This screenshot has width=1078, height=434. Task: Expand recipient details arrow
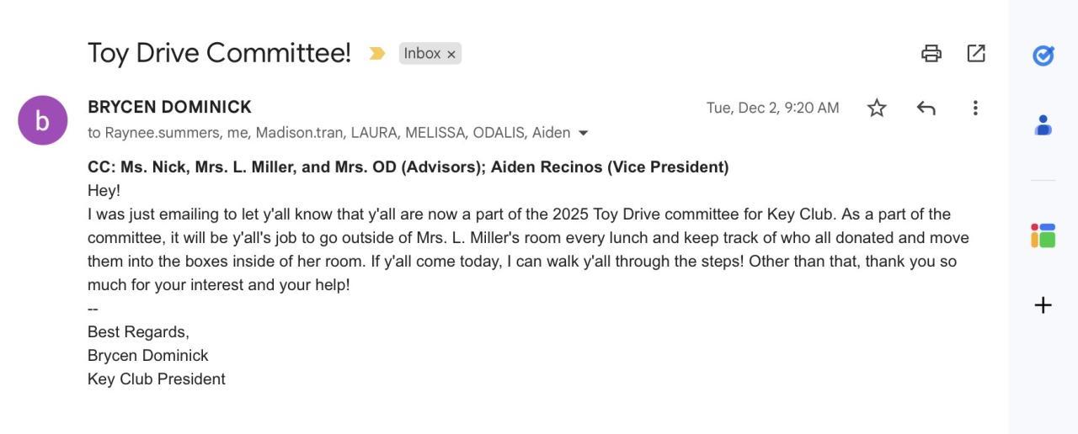[584, 133]
